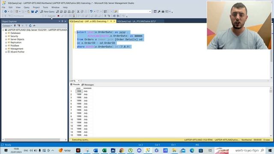
Task: Open the File menu
Action: click(3, 7)
